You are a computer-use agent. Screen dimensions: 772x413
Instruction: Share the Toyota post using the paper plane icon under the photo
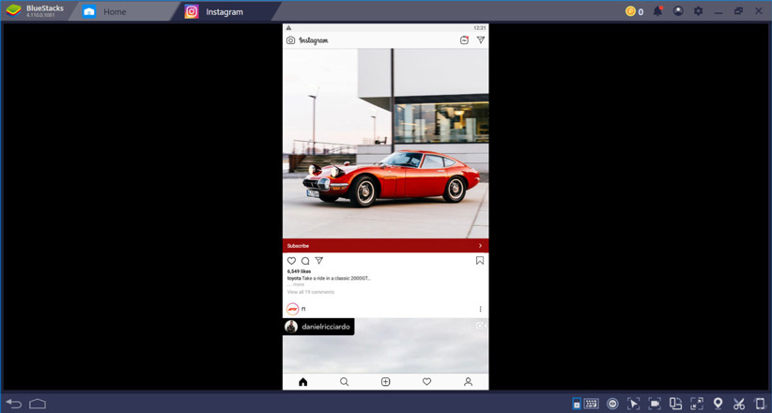[319, 261]
